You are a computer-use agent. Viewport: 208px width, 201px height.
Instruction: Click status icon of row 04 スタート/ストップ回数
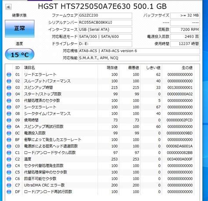[x=9, y=94]
